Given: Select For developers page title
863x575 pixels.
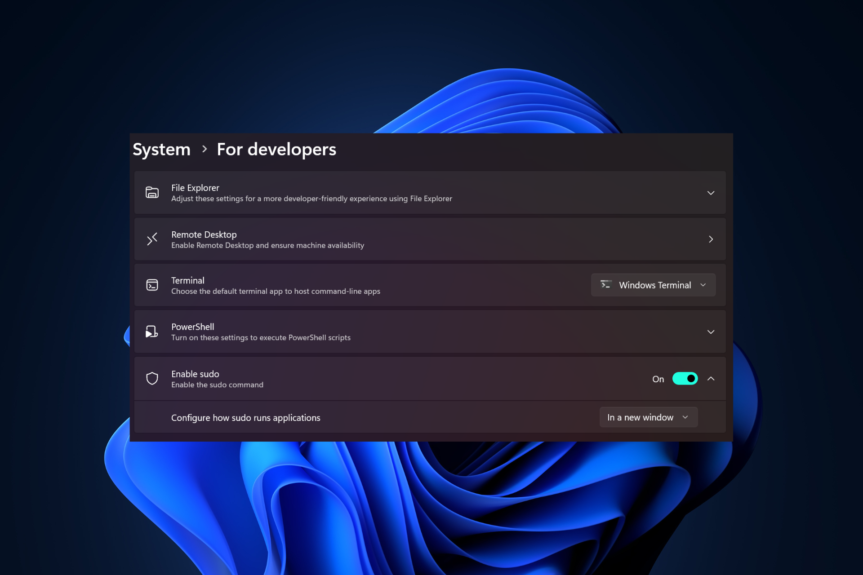Looking at the screenshot, I should coord(276,149).
